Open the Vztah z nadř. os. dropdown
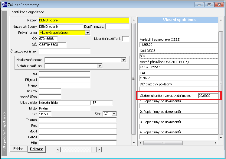 100,66
